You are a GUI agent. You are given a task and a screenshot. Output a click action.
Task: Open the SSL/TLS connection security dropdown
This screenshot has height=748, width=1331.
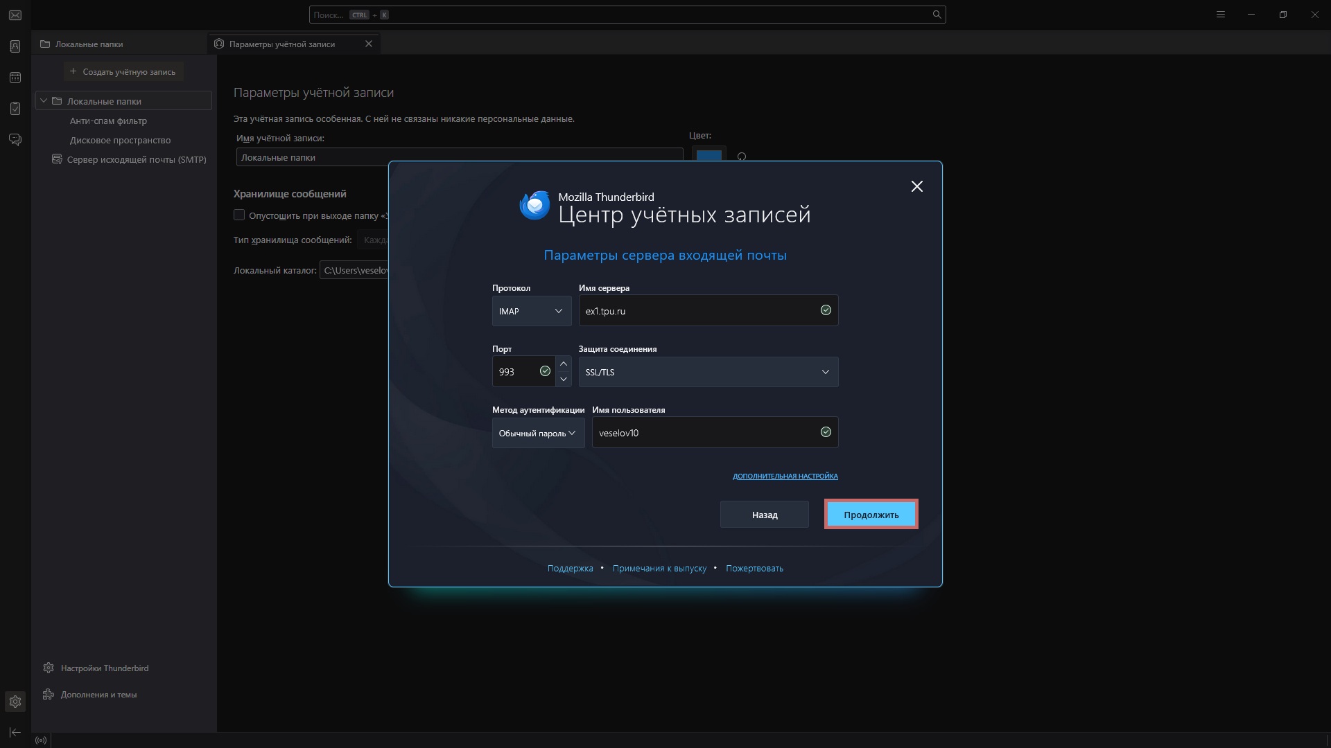(708, 372)
